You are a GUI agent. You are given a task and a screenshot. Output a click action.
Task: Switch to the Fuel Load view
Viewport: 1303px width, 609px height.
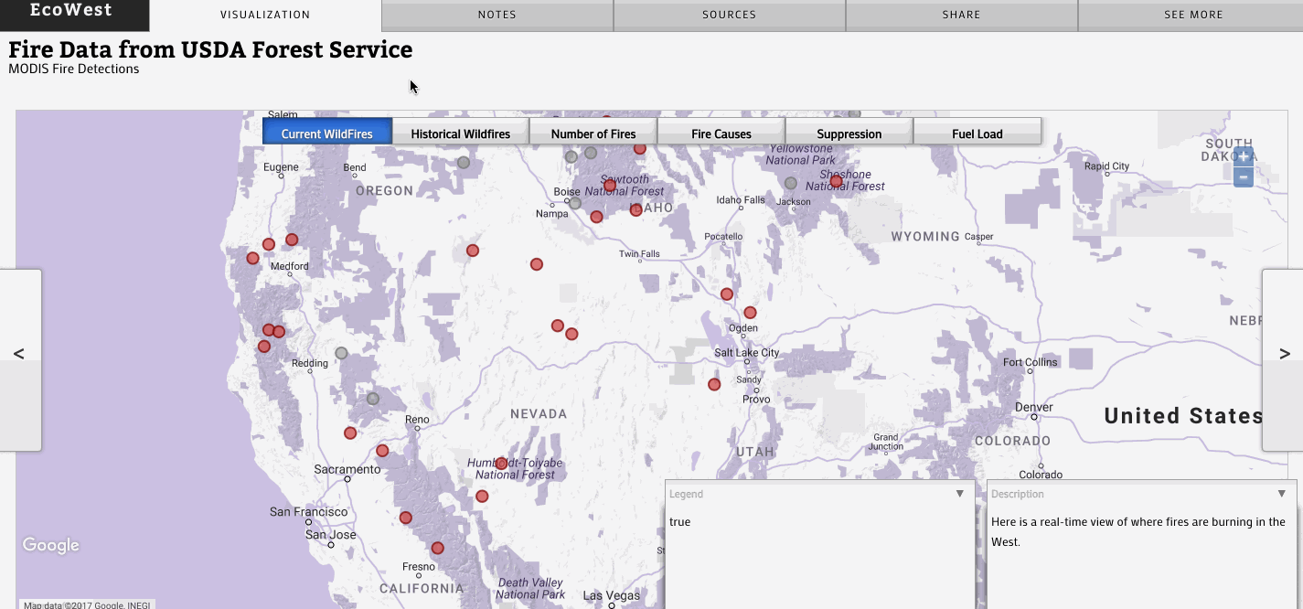977,134
